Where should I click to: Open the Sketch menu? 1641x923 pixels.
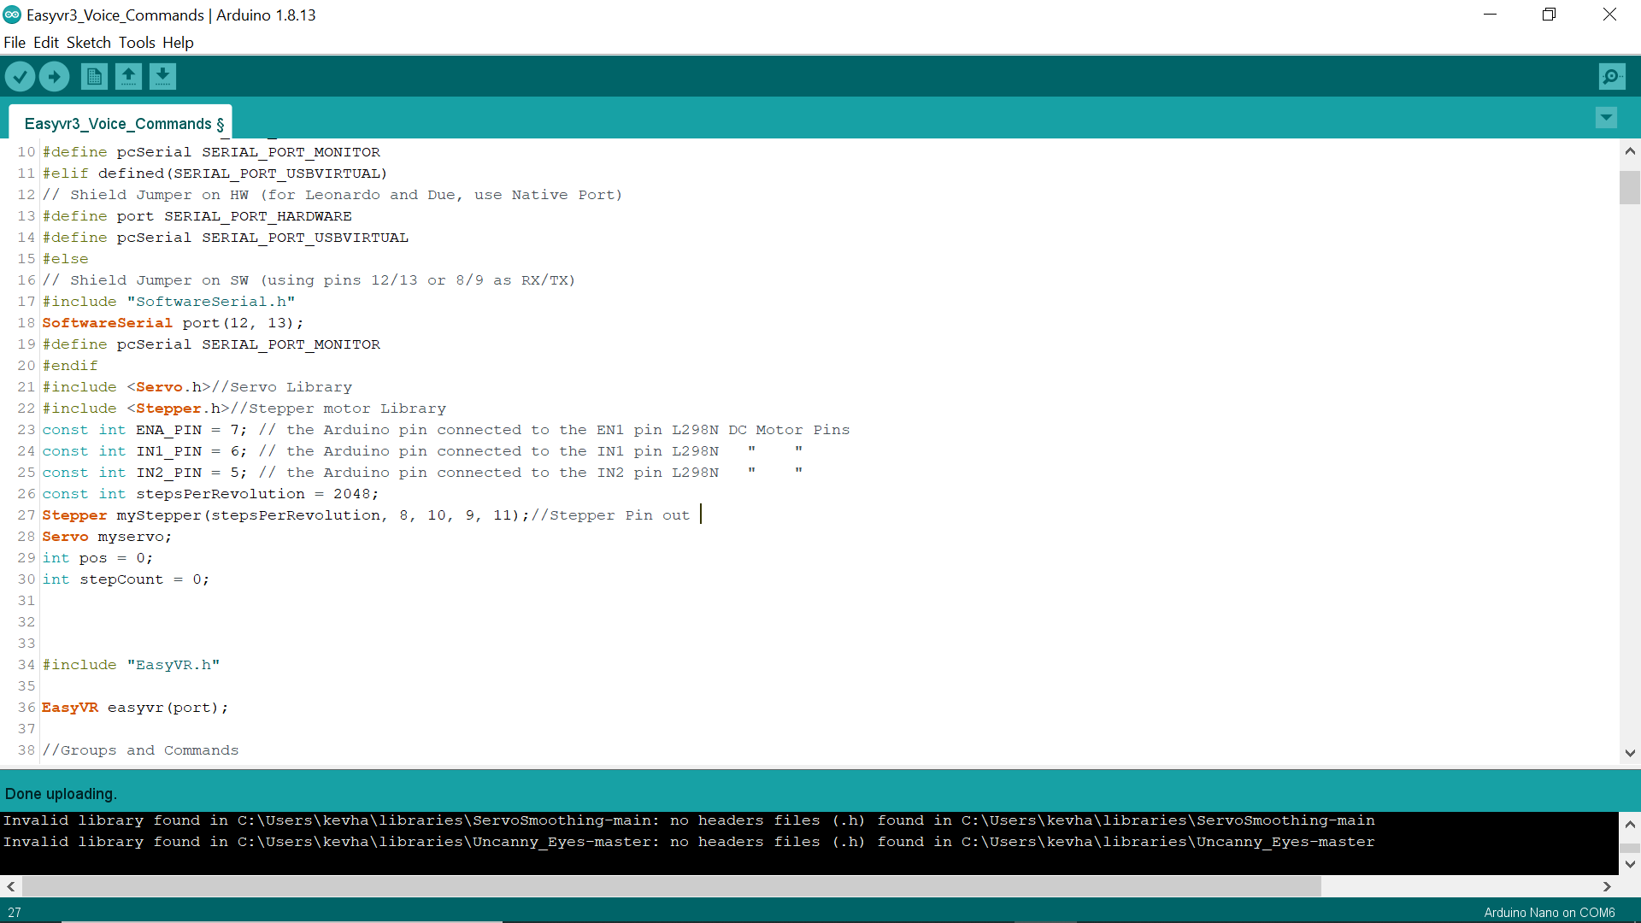tap(88, 42)
